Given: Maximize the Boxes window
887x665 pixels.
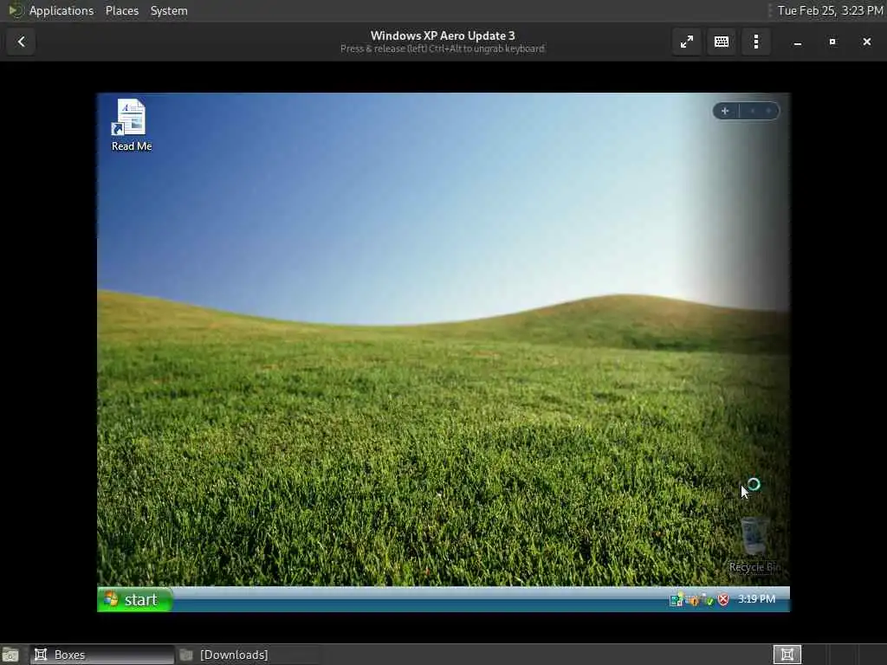Looking at the screenshot, I should [x=832, y=42].
